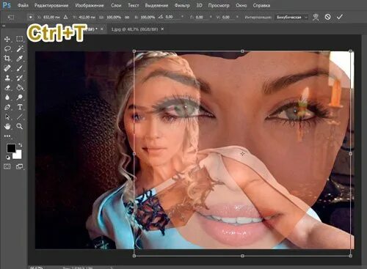
Task: Change the screen mode
Action: [19, 166]
